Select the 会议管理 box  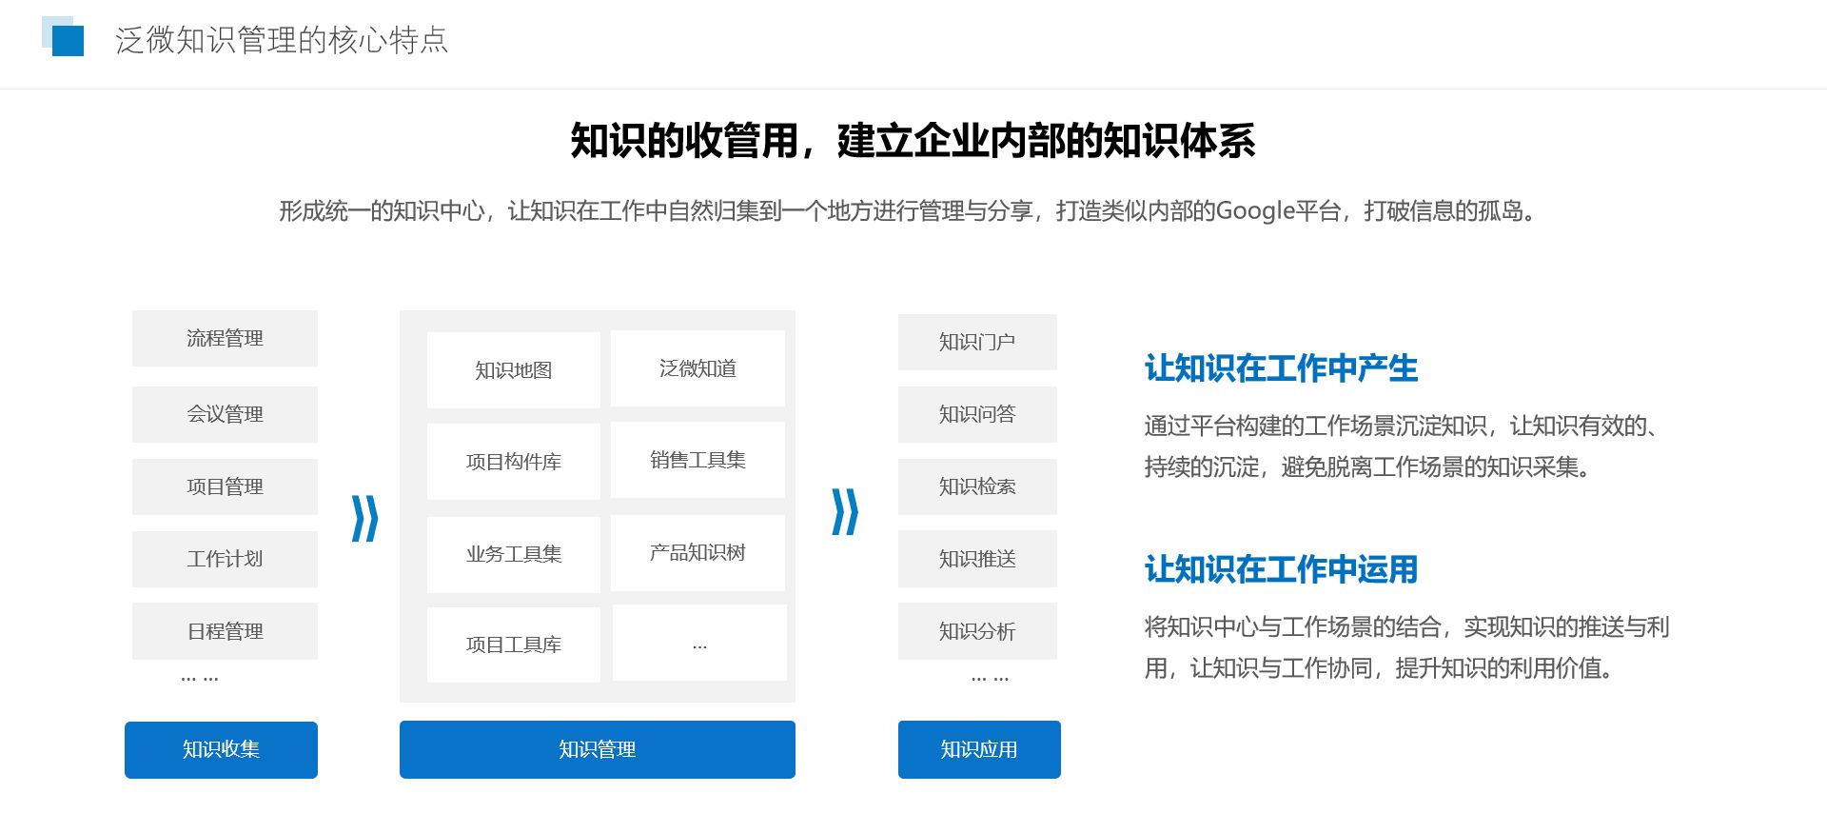click(x=225, y=414)
